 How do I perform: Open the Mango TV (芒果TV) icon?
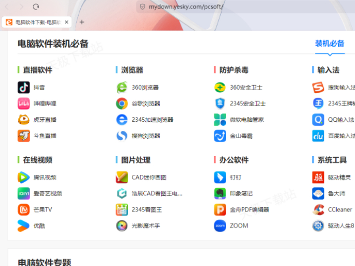(23, 210)
